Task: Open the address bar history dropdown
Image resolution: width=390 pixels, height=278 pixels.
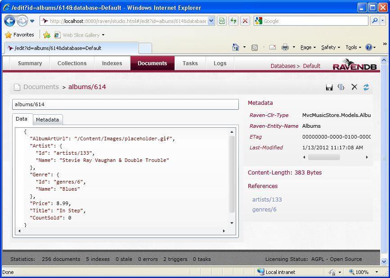Action: coord(210,21)
